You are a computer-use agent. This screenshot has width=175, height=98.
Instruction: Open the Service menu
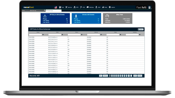pyautogui.click(x=69, y=7)
